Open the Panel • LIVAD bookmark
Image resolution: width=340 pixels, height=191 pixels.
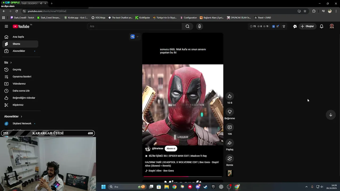point(263,18)
